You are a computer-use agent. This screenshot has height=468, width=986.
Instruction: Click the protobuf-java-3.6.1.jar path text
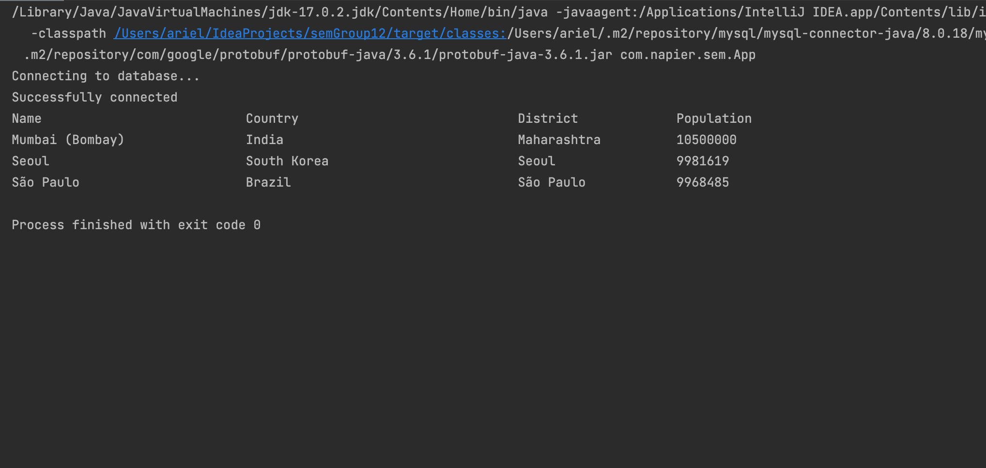(318, 55)
